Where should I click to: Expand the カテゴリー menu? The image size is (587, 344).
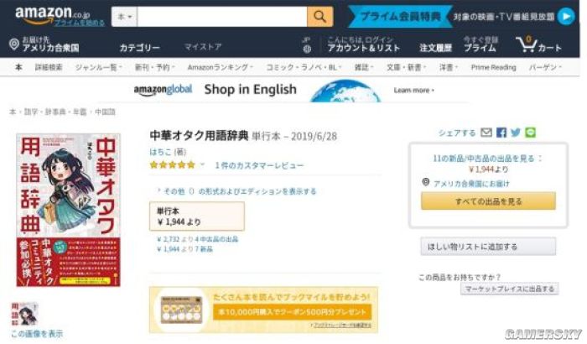140,48
